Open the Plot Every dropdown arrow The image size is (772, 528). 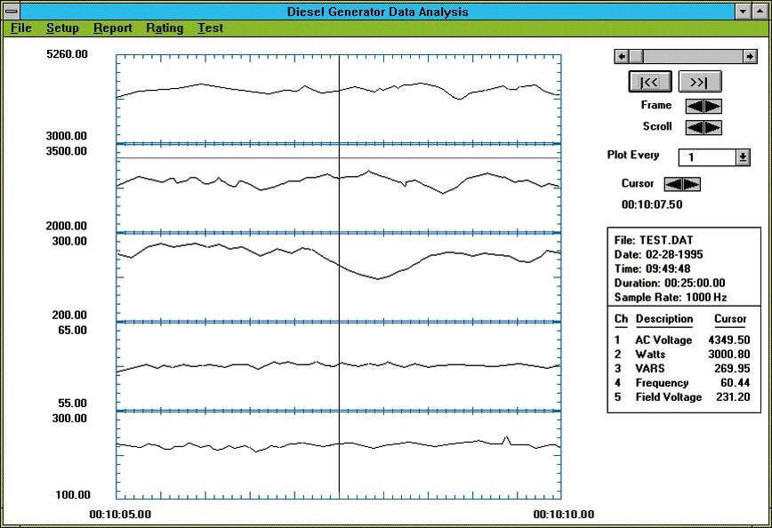(743, 157)
